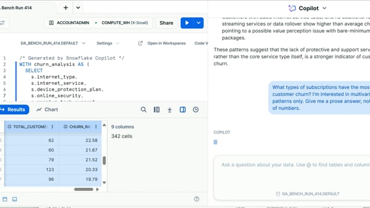This screenshot has width=370, height=208.
Task: Switch to the Results tab
Action: pyautogui.click(x=14, y=109)
